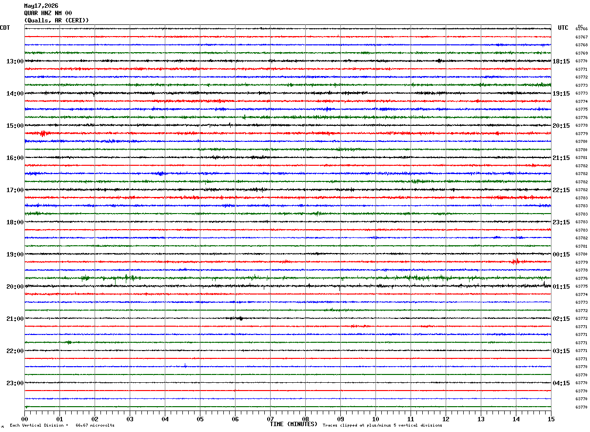Viewport: 590px width, 432px height.
Task: Click the TIME (MINUTES) axis title
Action: (x=294, y=424)
